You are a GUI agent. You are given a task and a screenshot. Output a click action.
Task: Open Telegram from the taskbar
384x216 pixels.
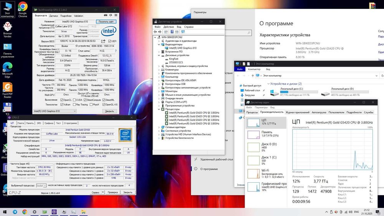pyautogui.click(x=15, y=212)
